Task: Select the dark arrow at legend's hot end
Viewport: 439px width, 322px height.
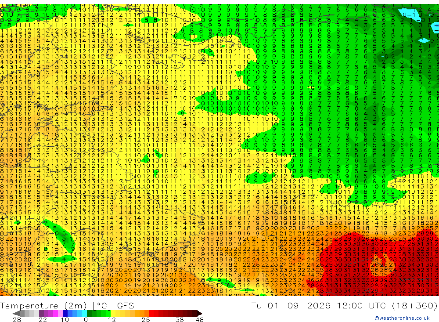Action: 200,313
